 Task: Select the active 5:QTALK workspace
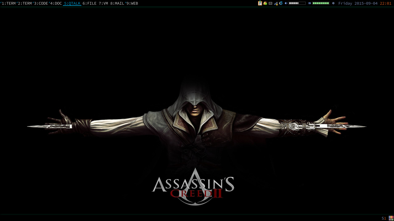click(x=72, y=3)
